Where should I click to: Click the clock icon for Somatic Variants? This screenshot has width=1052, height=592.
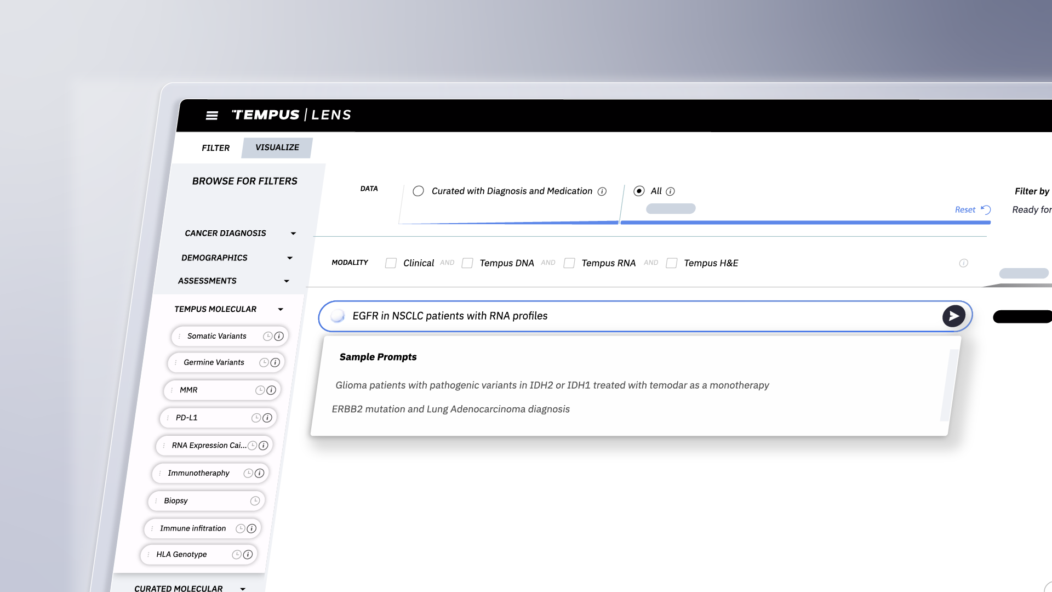(x=267, y=336)
